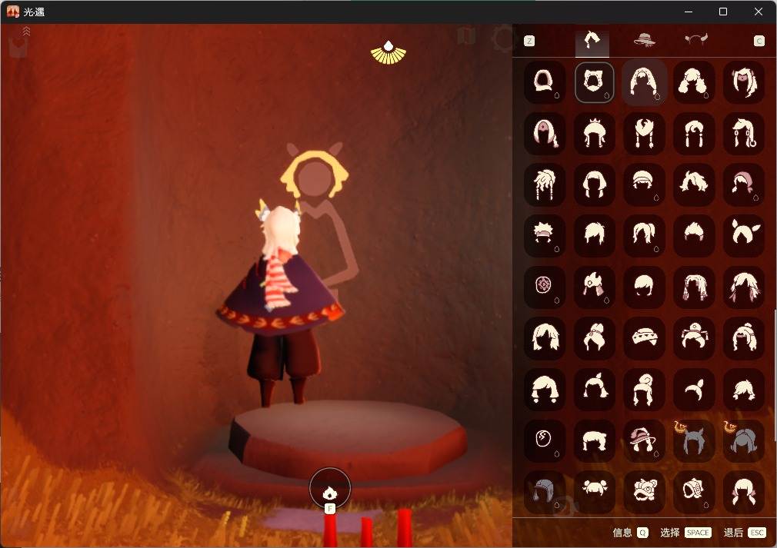Select the bob with heart-shaped ends
This screenshot has height=548, width=777.
[545, 389]
